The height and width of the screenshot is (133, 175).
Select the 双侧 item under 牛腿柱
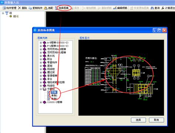point(54,92)
